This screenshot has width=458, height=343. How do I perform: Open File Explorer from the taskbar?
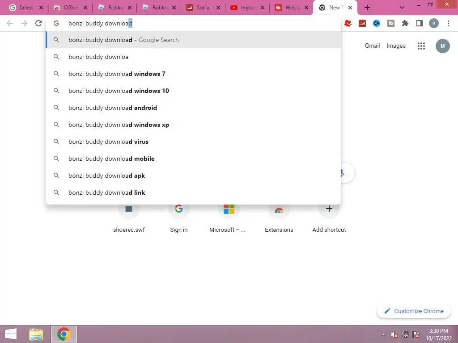(x=36, y=334)
